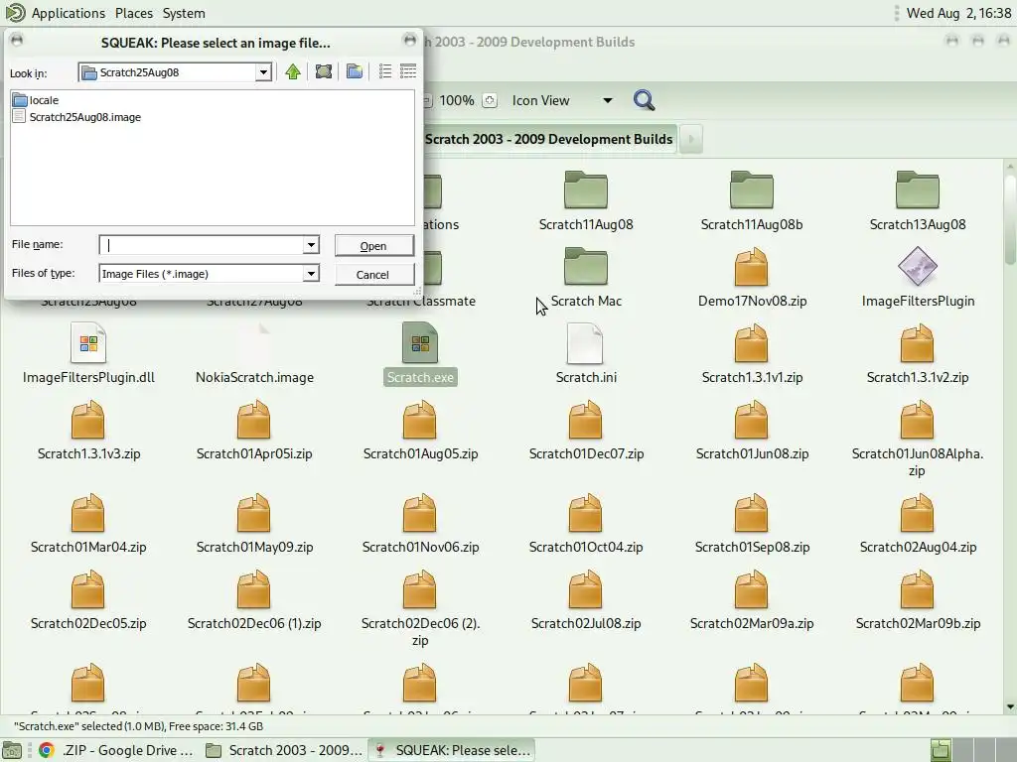Select Scratch01Dec07.zip archive
Image resolution: width=1017 pixels, height=762 pixels.
pos(586,431)
